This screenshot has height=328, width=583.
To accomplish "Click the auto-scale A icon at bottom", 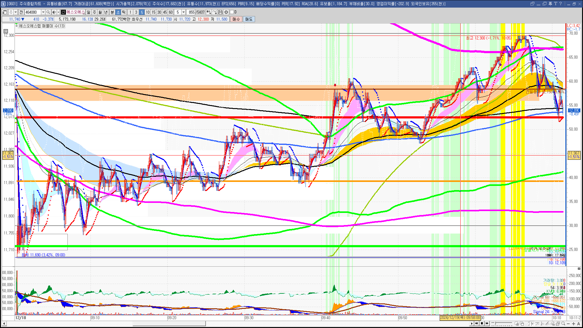I will pos(578,324).
